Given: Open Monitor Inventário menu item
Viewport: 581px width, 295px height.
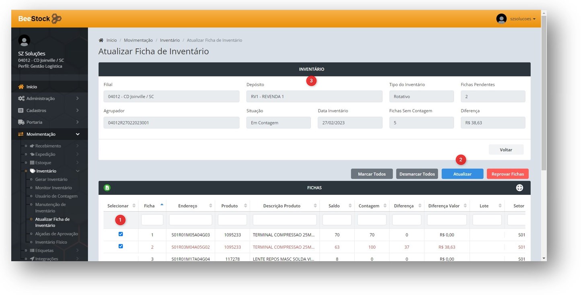Looking at the screenshot, I should (53, 188).
